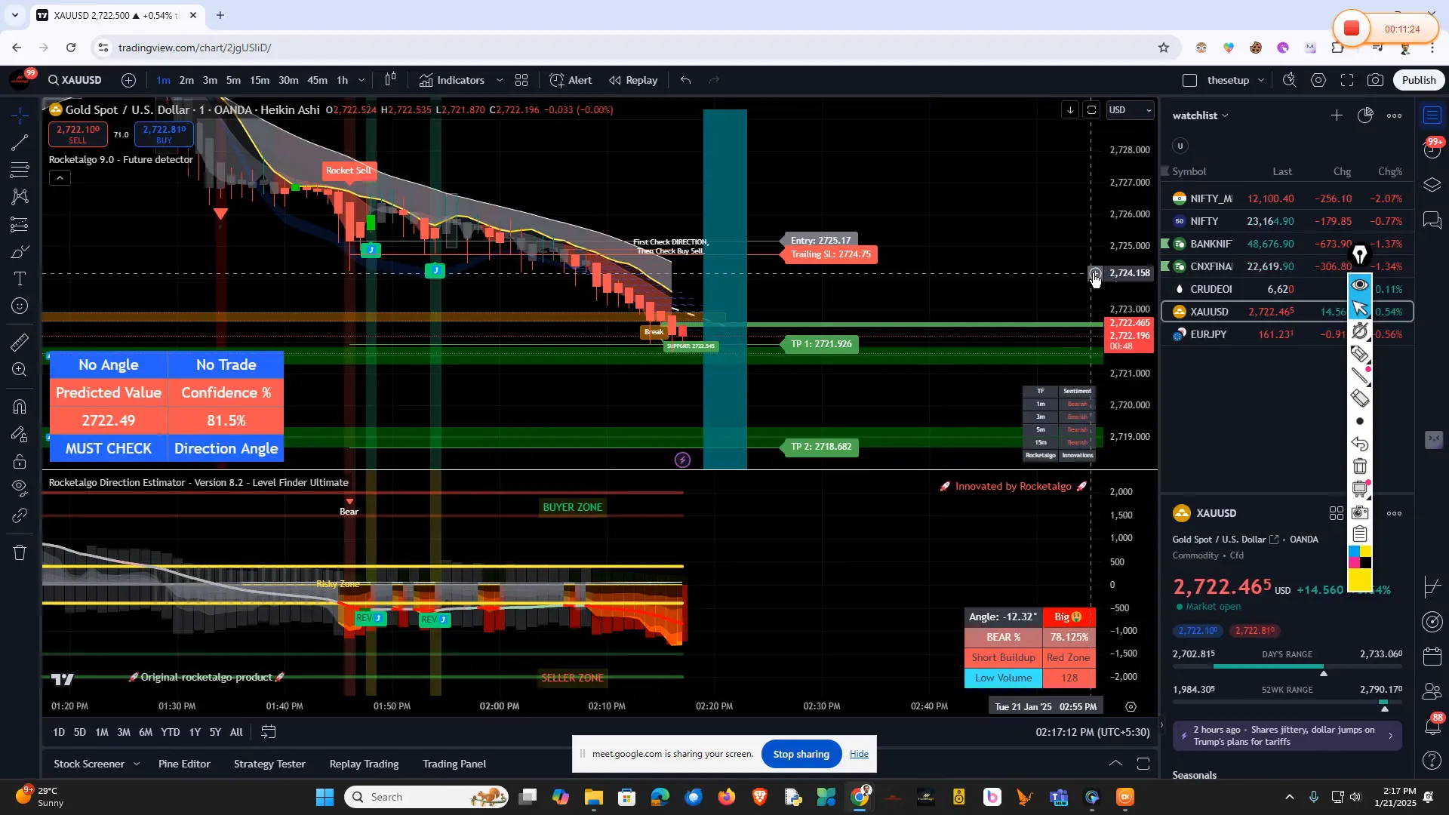Viewport: 1449px width, 815px height.
Task: Select the crosshair cursor tool in left toolbar
Action: pos(20,115)
